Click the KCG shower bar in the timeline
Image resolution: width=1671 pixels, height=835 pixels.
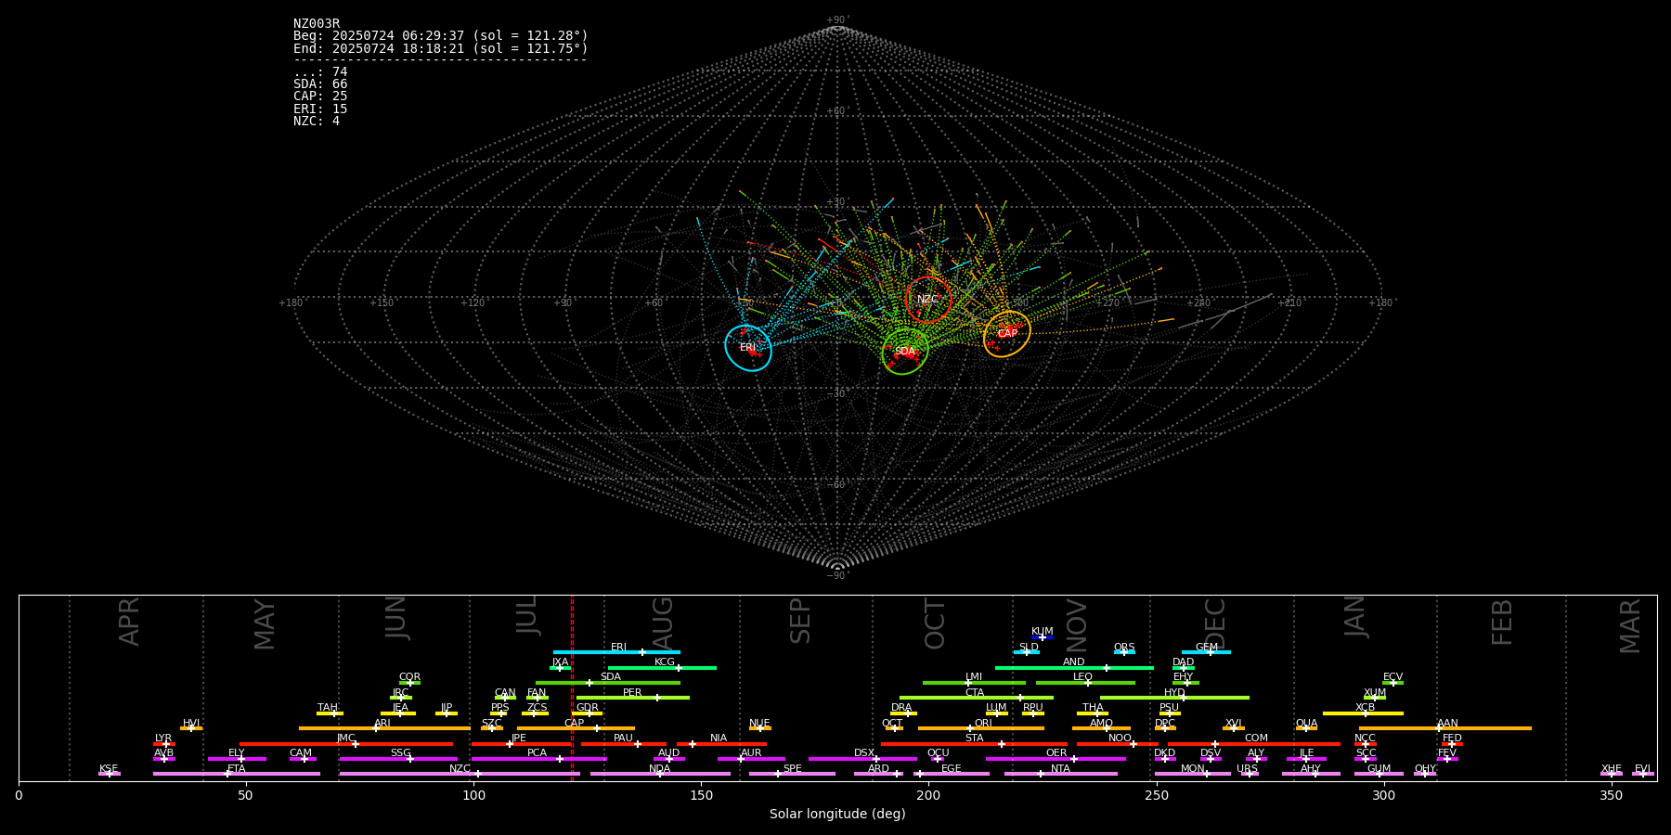(x=662, y=667)
